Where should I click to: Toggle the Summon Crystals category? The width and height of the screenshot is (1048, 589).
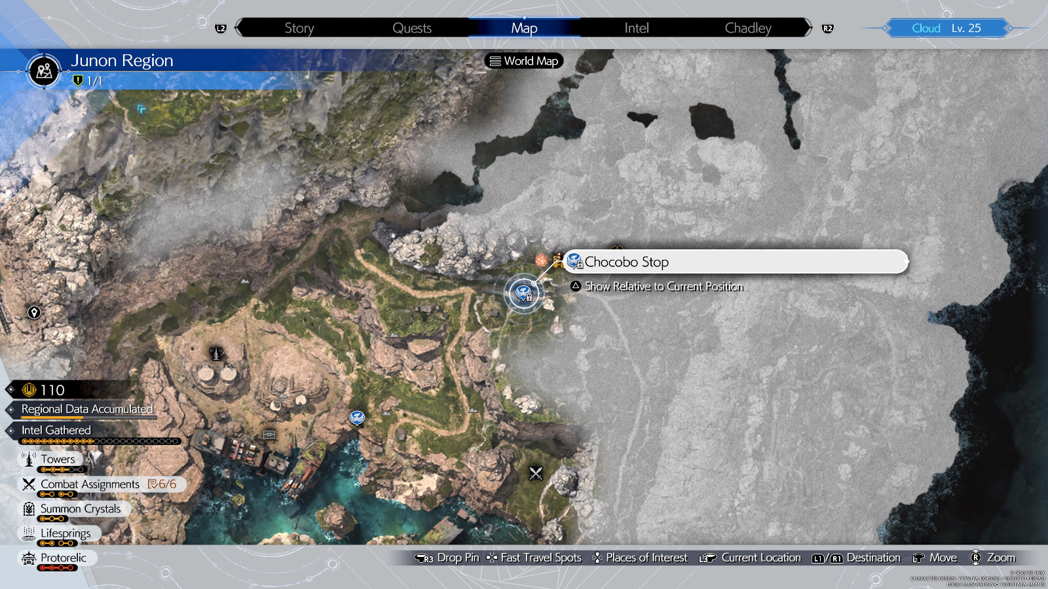(x=80, y=509)
